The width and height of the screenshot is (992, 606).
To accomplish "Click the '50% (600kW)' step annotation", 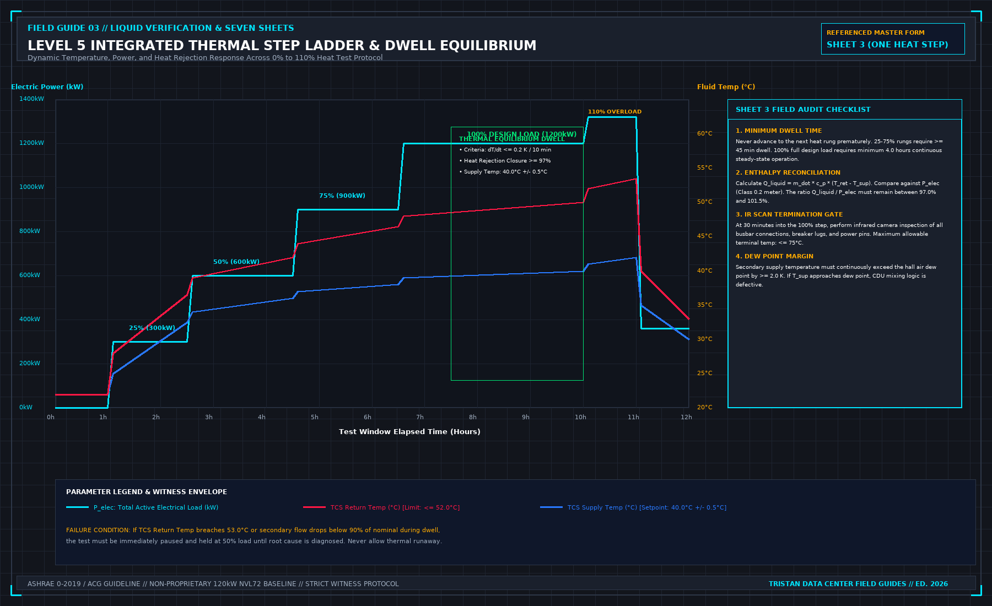I will tap(236, 262).
